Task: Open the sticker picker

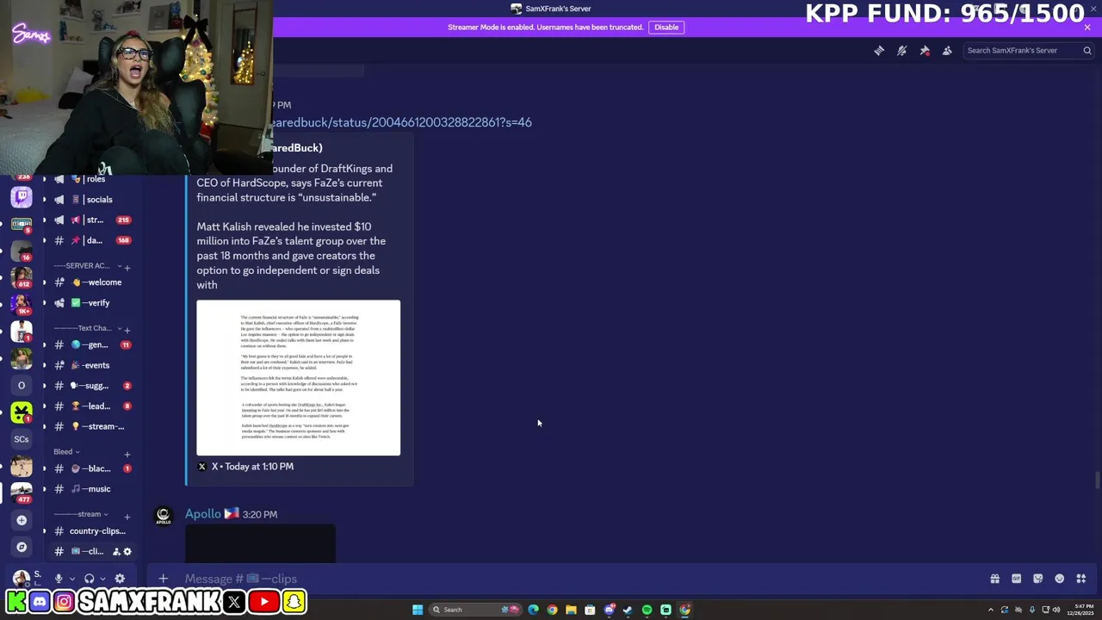Action: (x=1037, y=579)
